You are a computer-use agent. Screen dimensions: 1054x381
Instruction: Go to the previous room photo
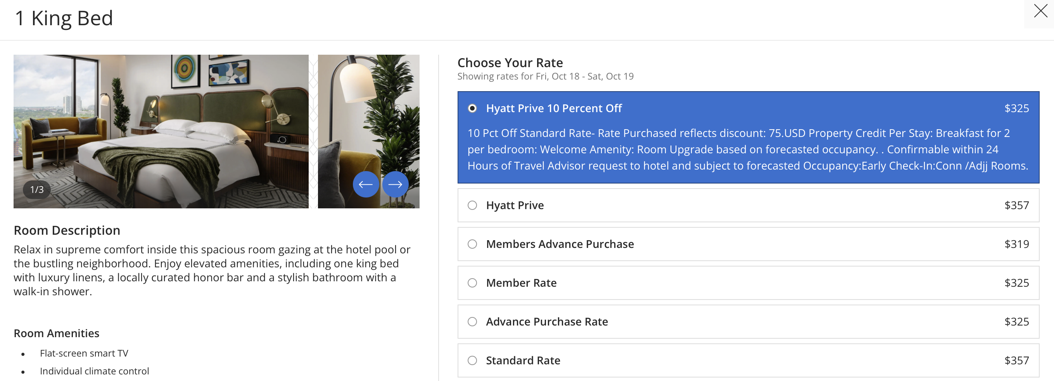(365, 185)
